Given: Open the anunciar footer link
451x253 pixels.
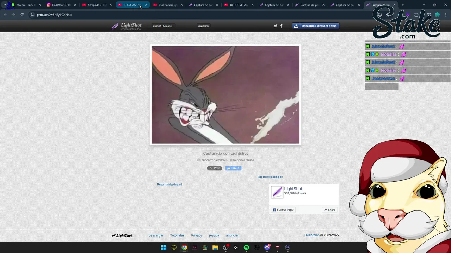Looking at the screenshot, I should tap(232, 235).
